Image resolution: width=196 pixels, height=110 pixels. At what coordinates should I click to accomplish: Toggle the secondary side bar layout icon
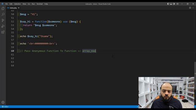point(174,4)
